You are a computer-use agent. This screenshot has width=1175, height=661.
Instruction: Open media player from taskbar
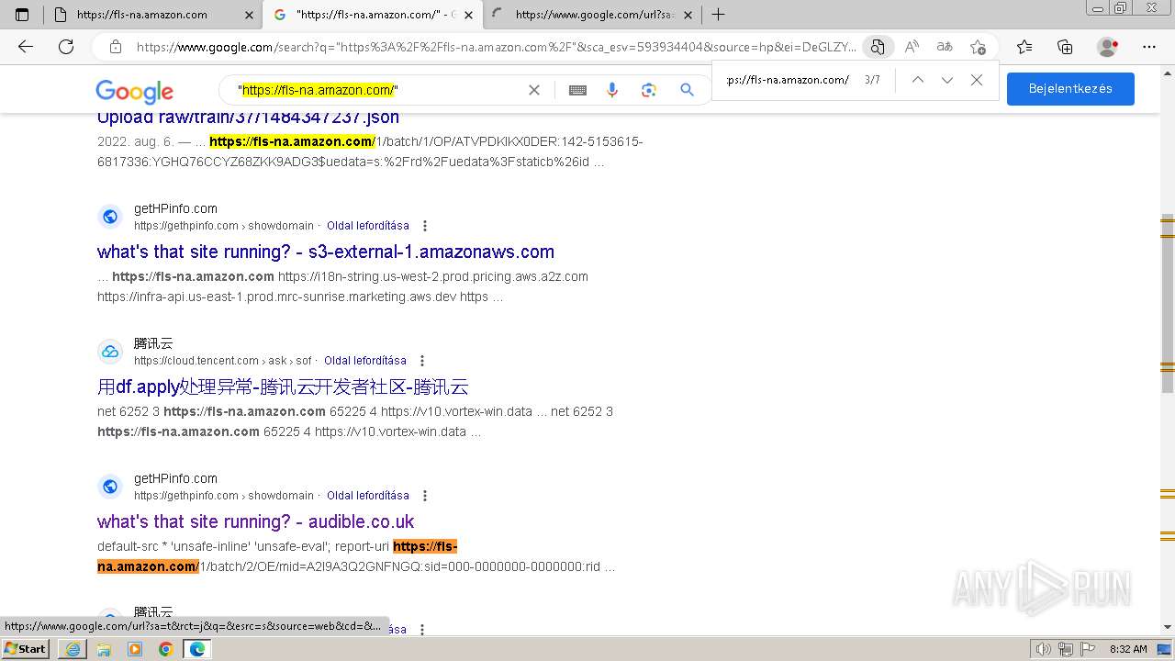tap(135, 649)
